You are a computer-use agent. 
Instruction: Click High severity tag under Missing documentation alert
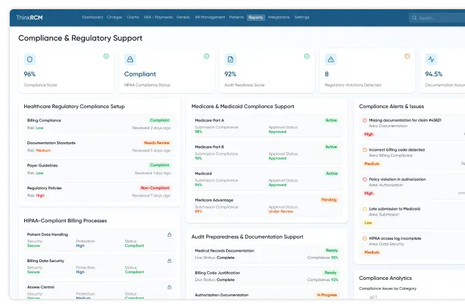pos(369,134)
